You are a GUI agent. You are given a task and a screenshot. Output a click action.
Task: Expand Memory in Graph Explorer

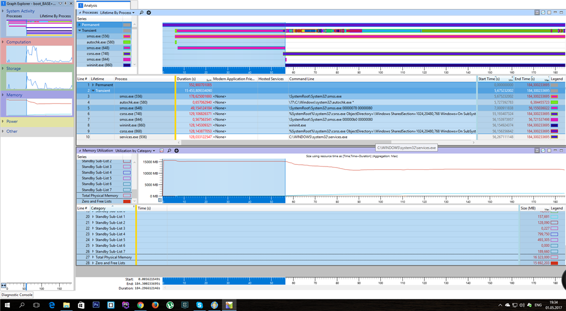(x=3, y=95)
